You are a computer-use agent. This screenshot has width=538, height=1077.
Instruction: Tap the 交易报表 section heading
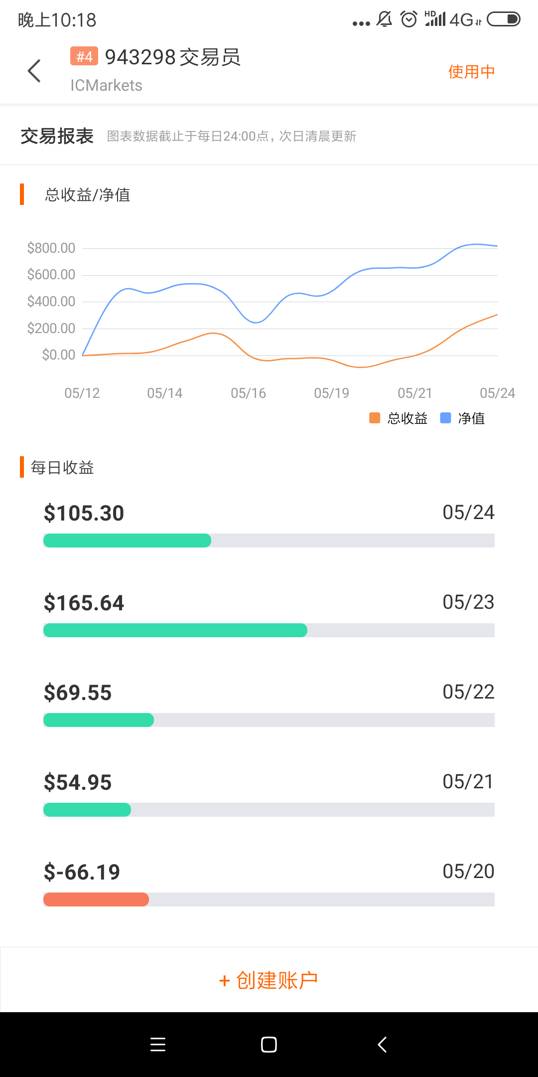pos(57,136)
